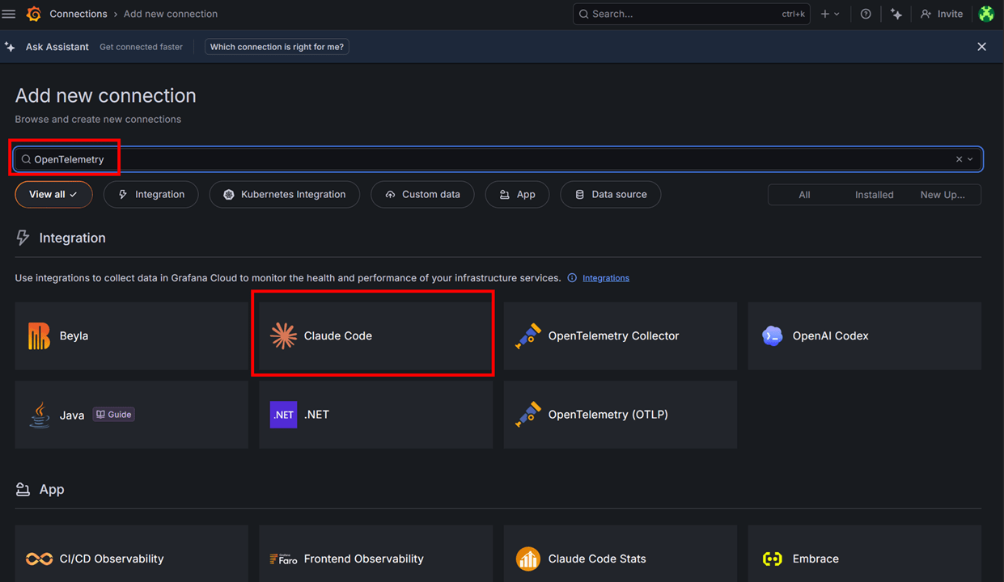Click the OpenTelemetry search input field
1004x582 pixels.
[498, 159]
